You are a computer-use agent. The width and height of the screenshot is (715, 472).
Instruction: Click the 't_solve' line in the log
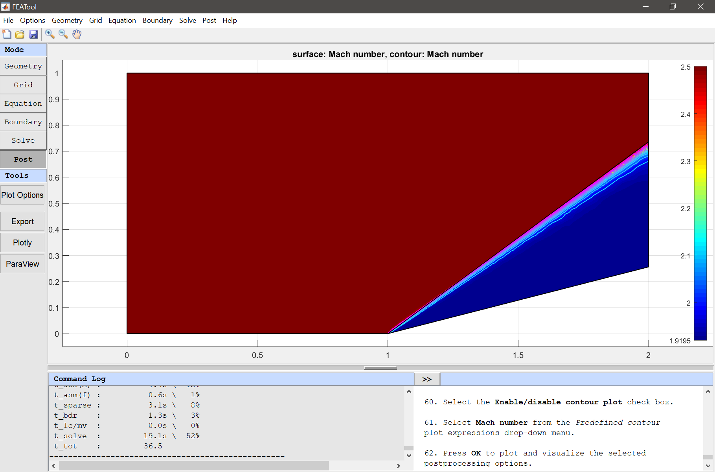[x=127, y=436]
